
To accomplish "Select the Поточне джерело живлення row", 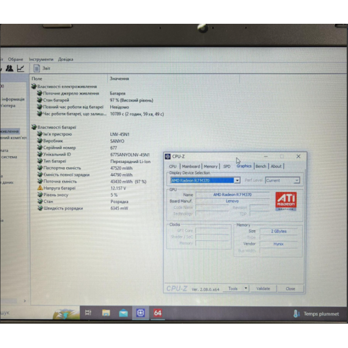I will (x=101, y=93).
